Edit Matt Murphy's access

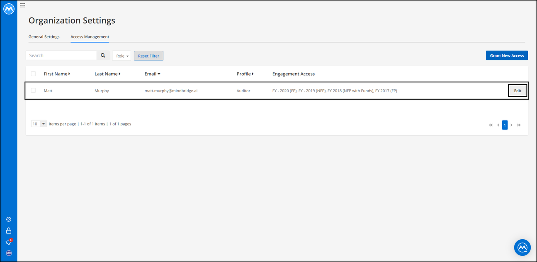(x=518, y=91)
